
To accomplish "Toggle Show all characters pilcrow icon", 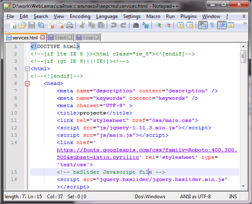I will pos(212,25).
